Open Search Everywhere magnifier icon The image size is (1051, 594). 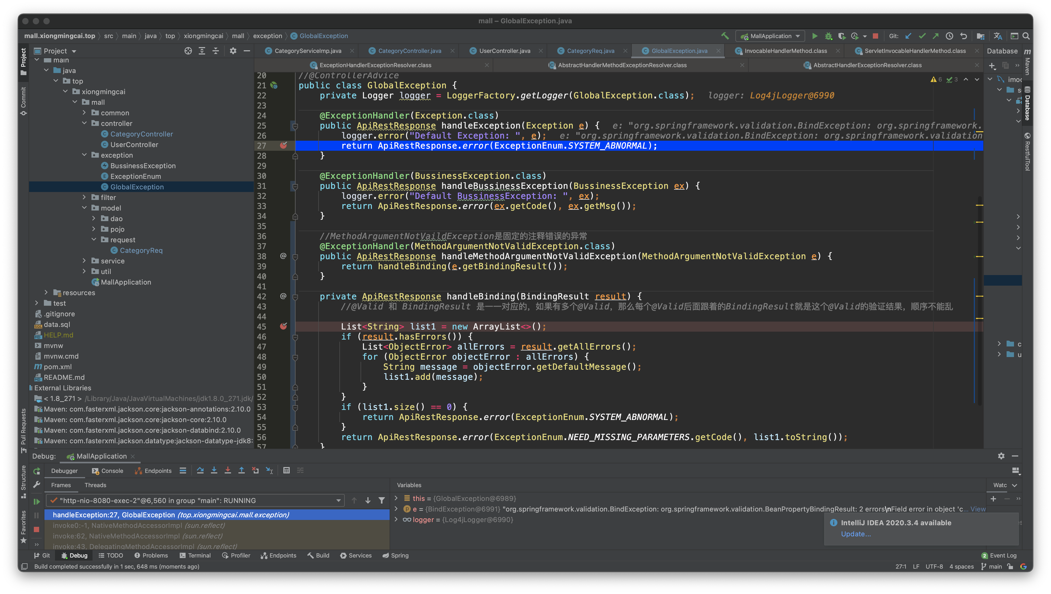[1026, 36]
